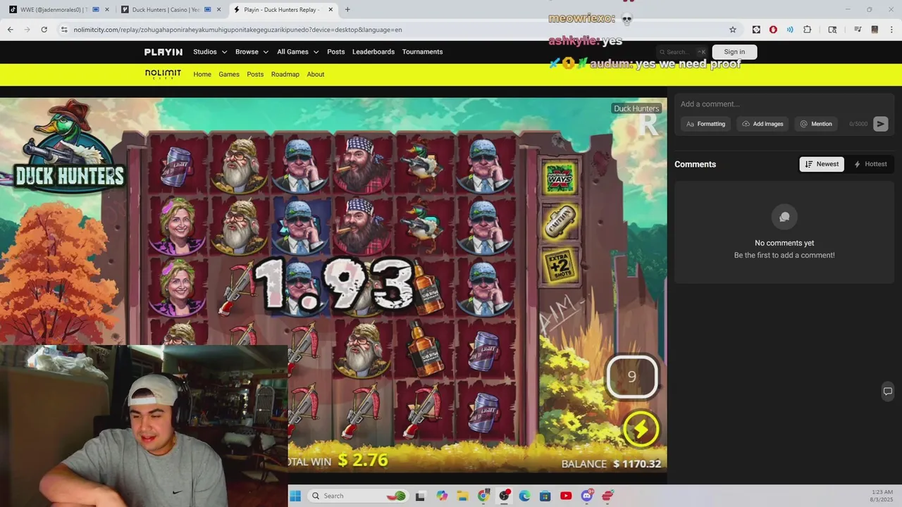The image size is (902, 507).
Task: Open Discord from taskbar
Action: coord(586,496)
